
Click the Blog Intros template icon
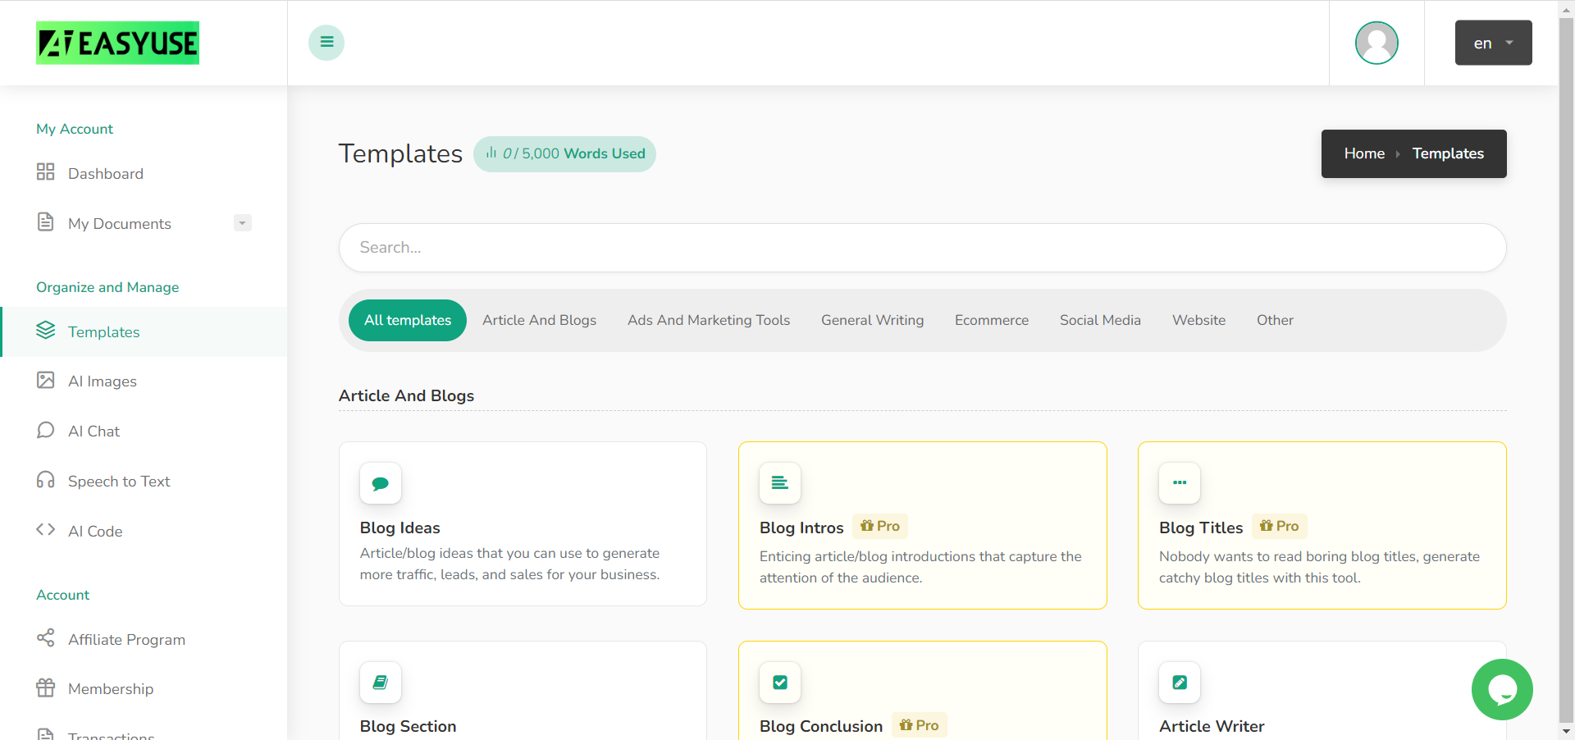click(779, 483)
